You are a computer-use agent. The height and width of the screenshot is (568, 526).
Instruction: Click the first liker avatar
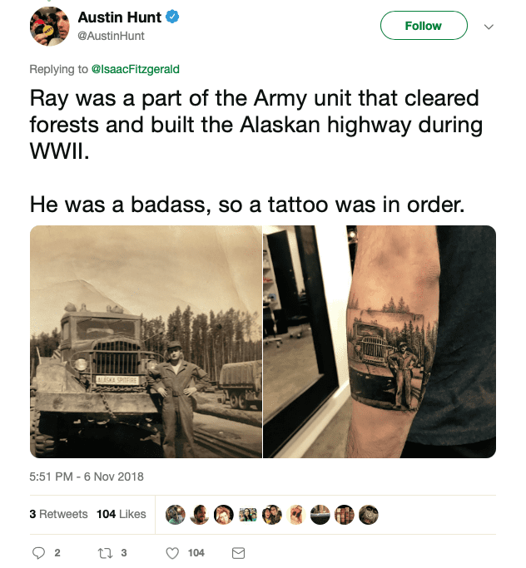[176, 515]
